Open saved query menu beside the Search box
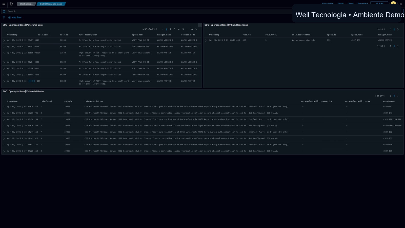Screen dimensions: 405x228 pos(4,11)
